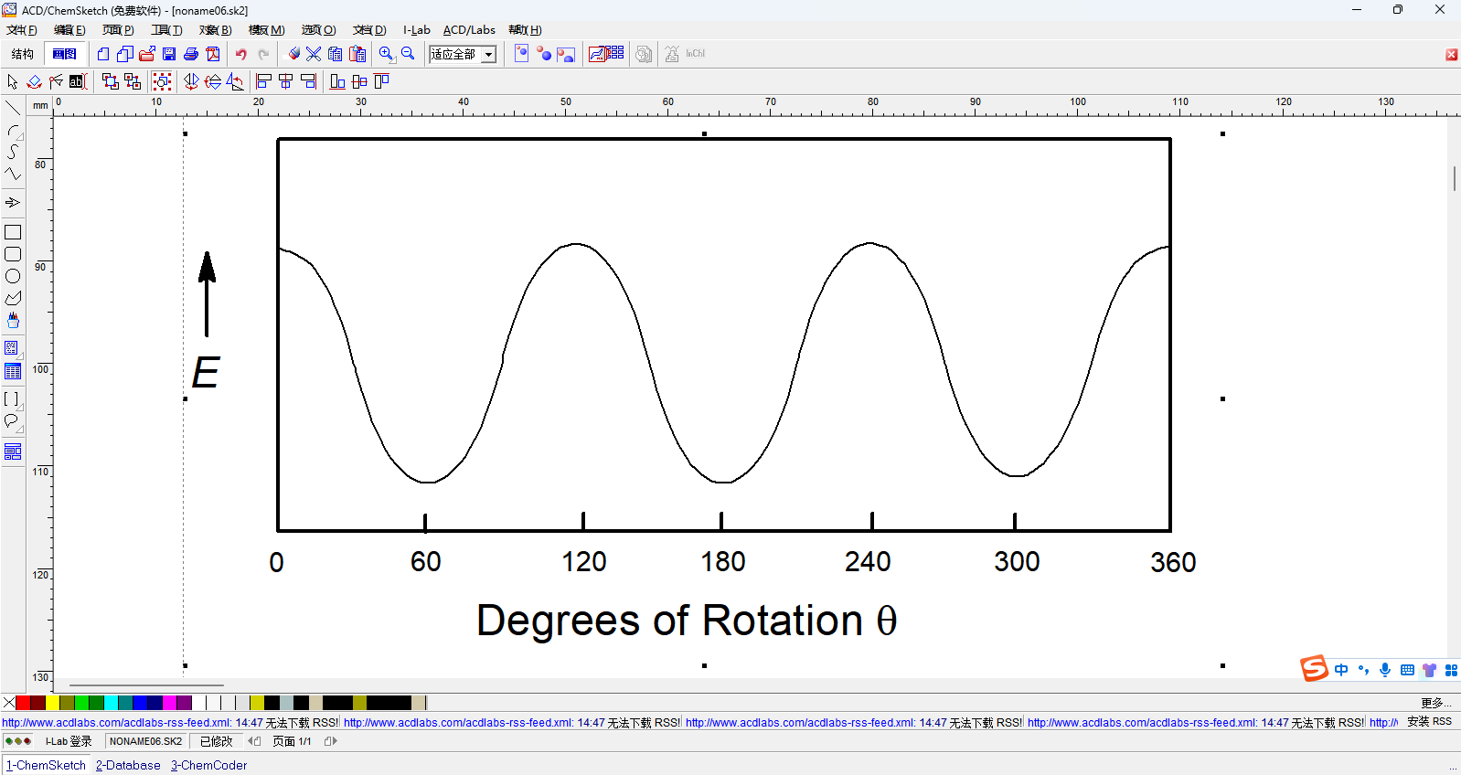1461x775 pixels.
Task: Go to the previous page arrow
Action: coord(254,741)
